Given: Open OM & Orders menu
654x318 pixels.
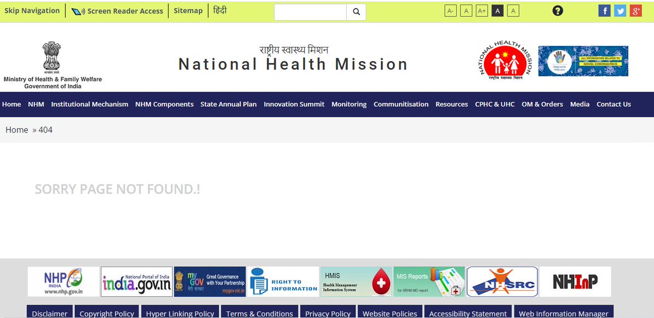Looking at the screenshot, I should (x=542, y=104).
